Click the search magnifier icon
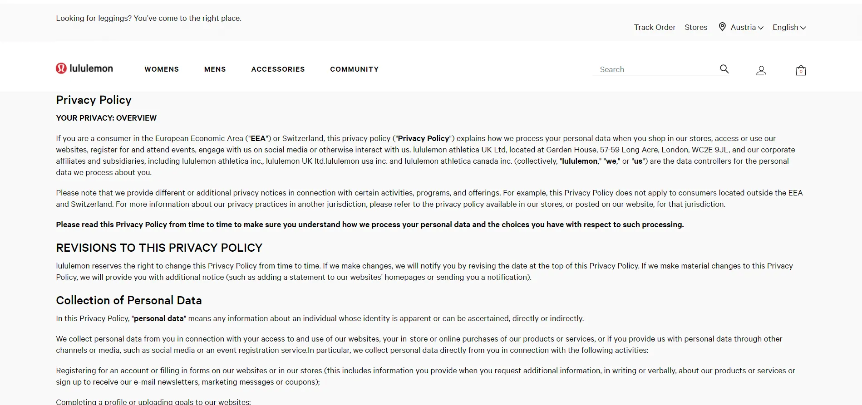The height and width of the screenshot is (405, 862). [x=724, y=69]
